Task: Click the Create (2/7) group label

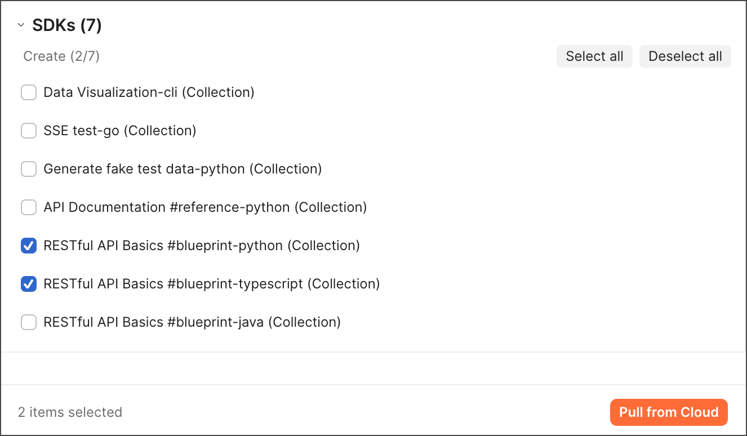Action: [x=61, y=56]
